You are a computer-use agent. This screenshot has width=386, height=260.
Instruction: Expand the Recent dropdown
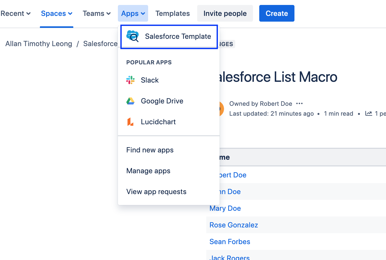pos(16,14)
